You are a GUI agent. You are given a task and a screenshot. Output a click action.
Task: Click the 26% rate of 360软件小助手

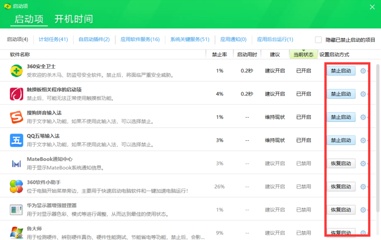pyautogui.click(x=220, y=187)
